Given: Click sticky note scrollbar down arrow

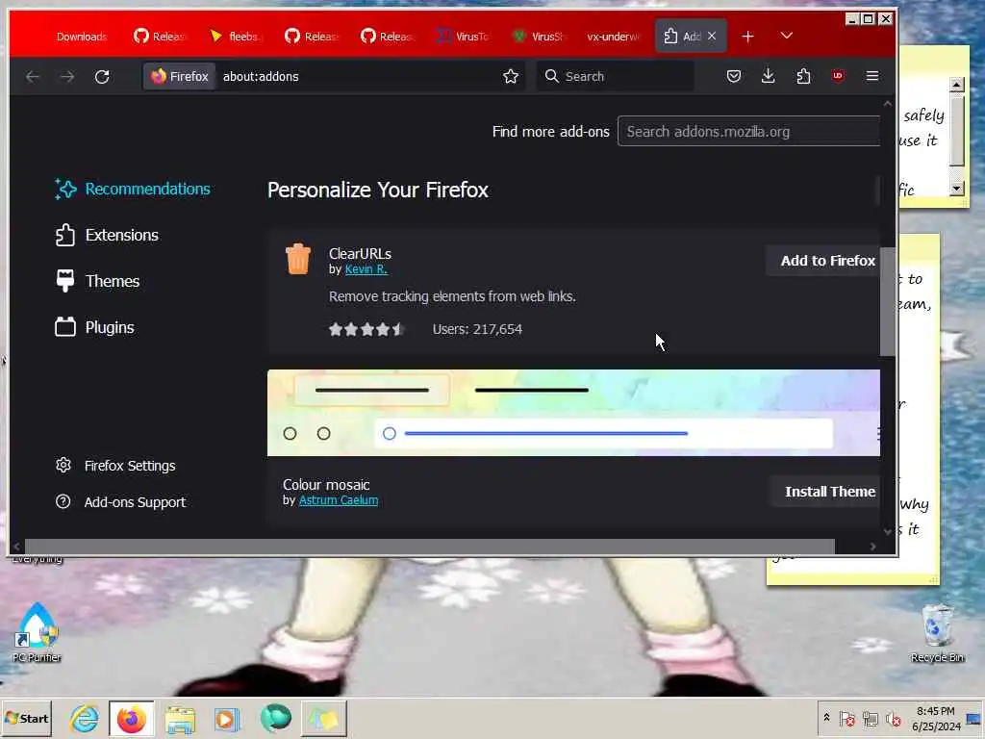Looking at the screenshot, I should tap(956, 188).
